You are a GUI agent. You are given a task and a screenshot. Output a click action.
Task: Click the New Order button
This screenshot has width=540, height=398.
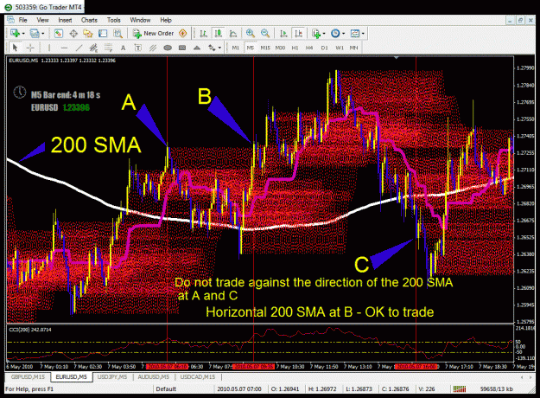[x=153, y=33]
